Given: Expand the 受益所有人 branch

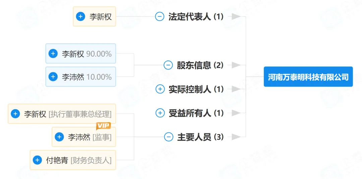Looking at the screenshot, I should (x=160, y=113).
